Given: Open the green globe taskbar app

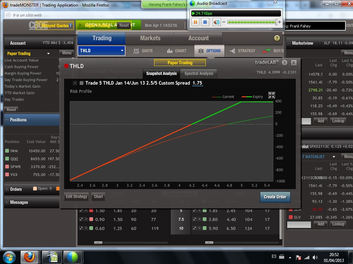Looking at the screenshot, I should click(72, 257).
